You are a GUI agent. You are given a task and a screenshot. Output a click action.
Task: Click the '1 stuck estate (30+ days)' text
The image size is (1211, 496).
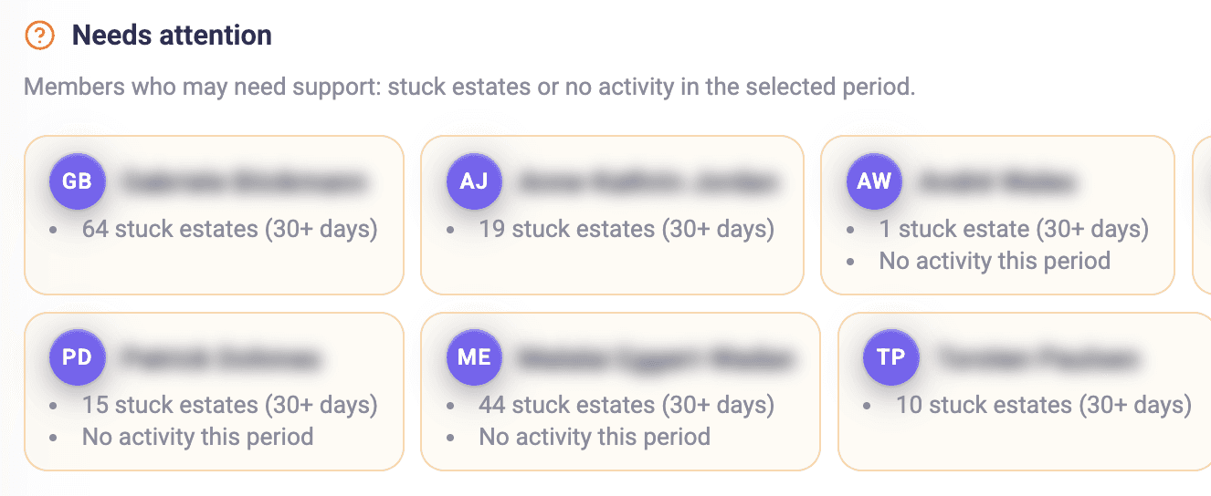(x=1013, y=229)
